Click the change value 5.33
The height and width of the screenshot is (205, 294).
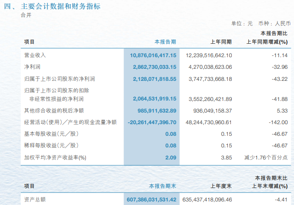(282, 111)
